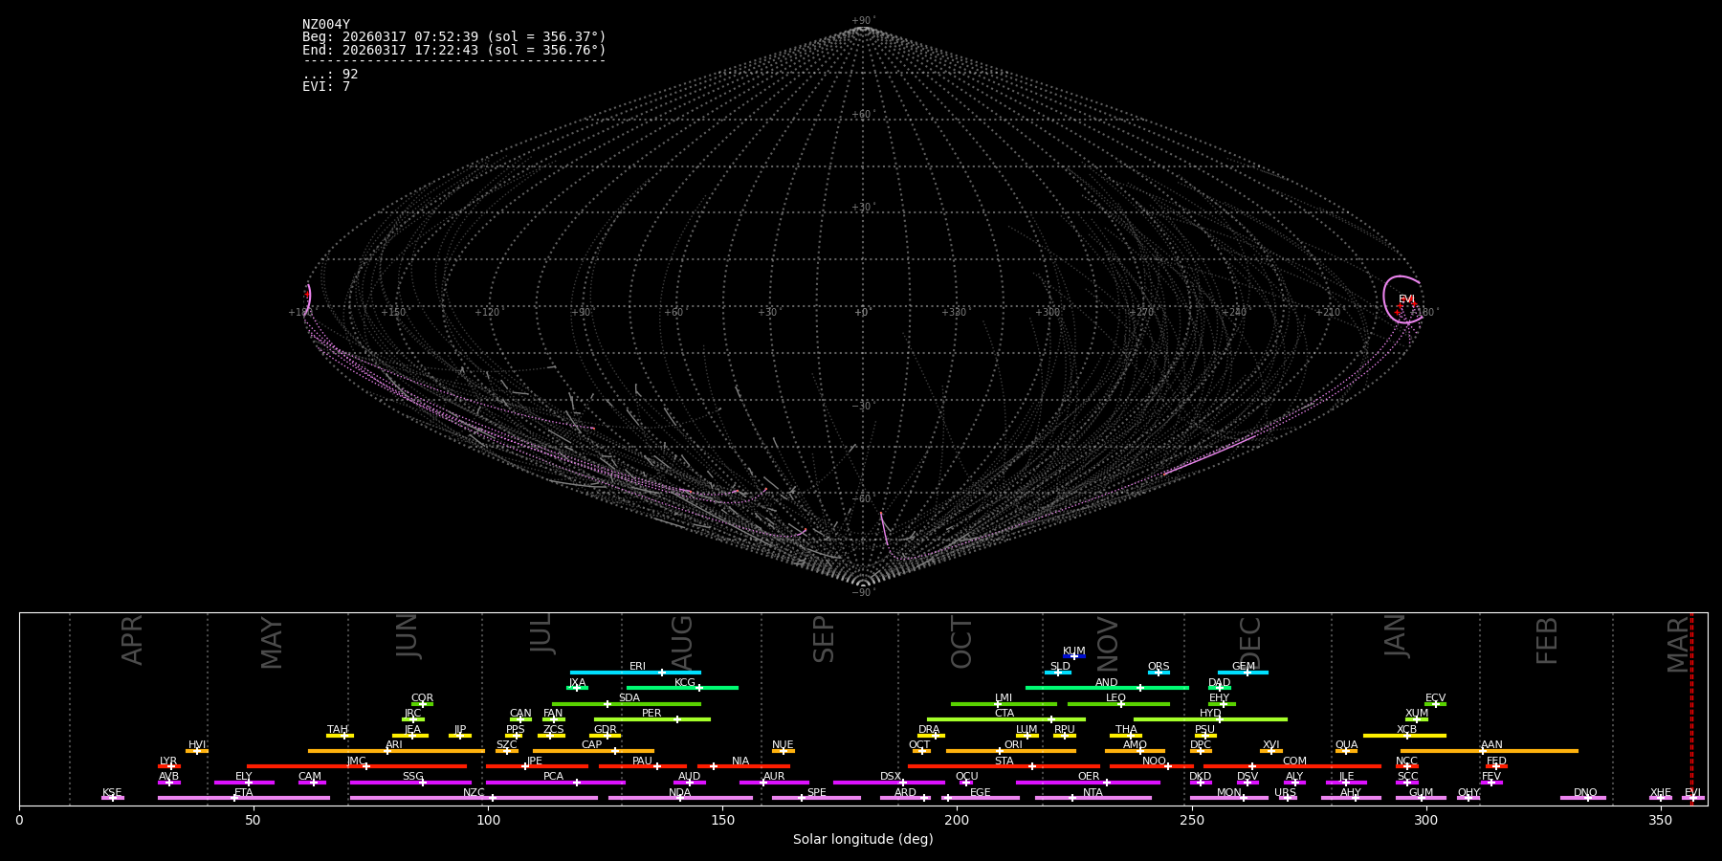The height and width of the screenshot is (861, 1722).
Task: Click the pink EVI radiant circle on map
Action: tap(1402, 299)
